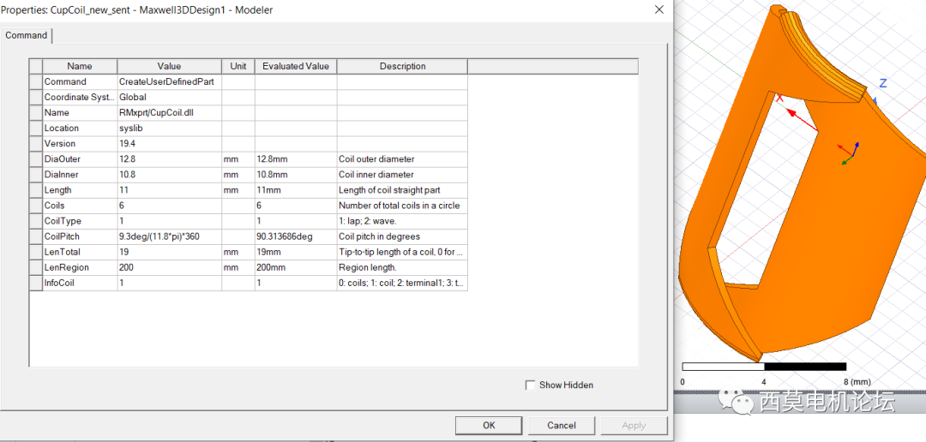Click the 'Tip-to-tip length of a coil' description
Screen dimensions: 926x442
[402, 252]
